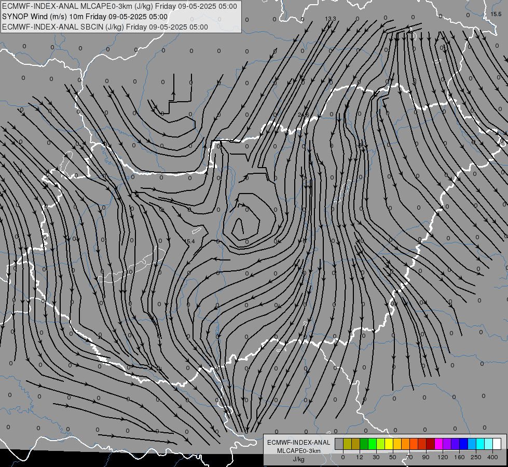Click the 12 tick label in legend

click(x=360, y=457)
